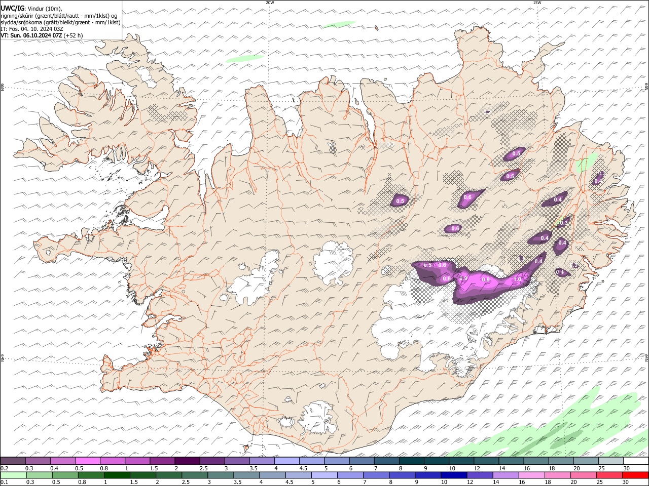Click the '1.0' snowfall value on the map
Image resolution: width=649 pixels, height=486 pixels.
(517, 279)
